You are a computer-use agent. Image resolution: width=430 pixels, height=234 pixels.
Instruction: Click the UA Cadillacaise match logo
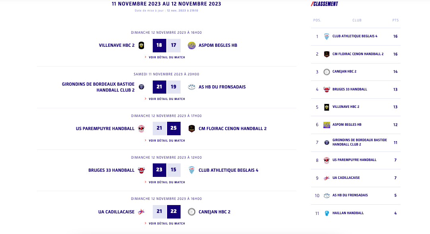[141, 212]
